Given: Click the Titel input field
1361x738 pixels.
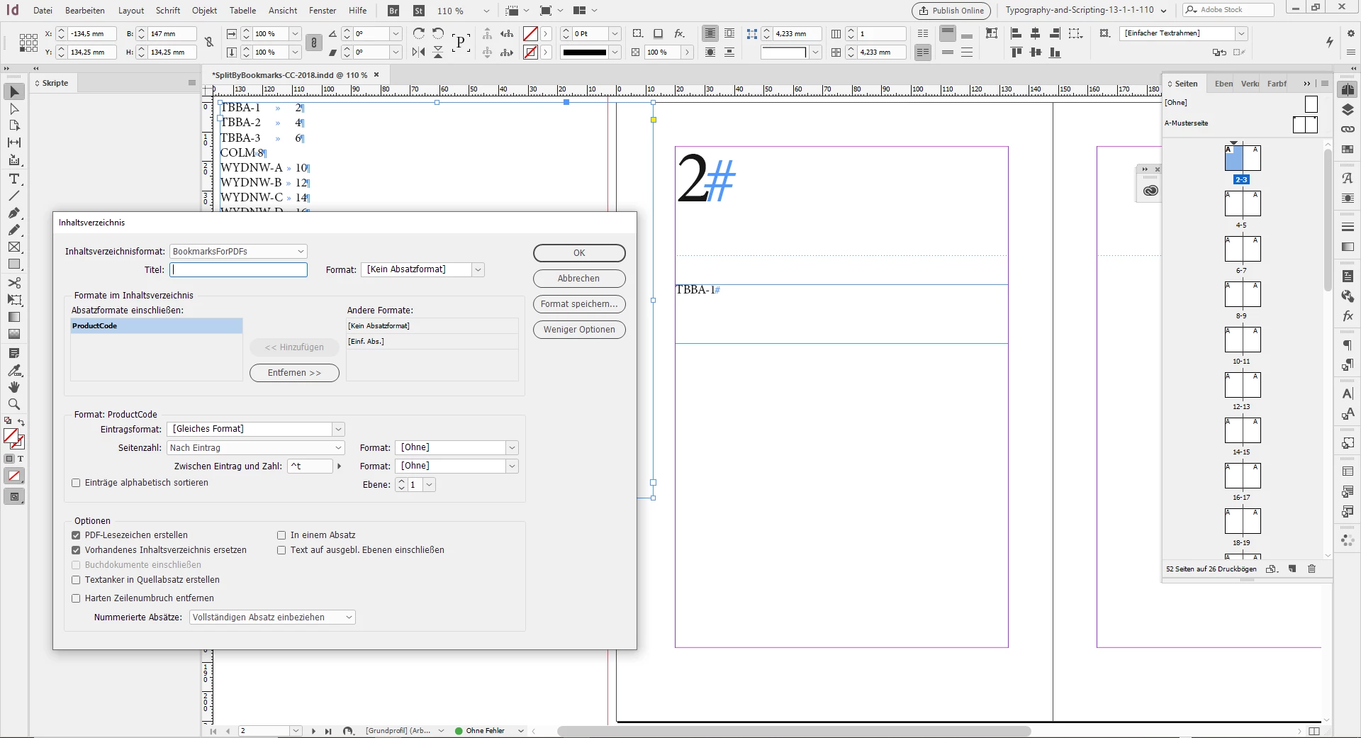Looking at the screenshot, I should click(x=238, y=270).
